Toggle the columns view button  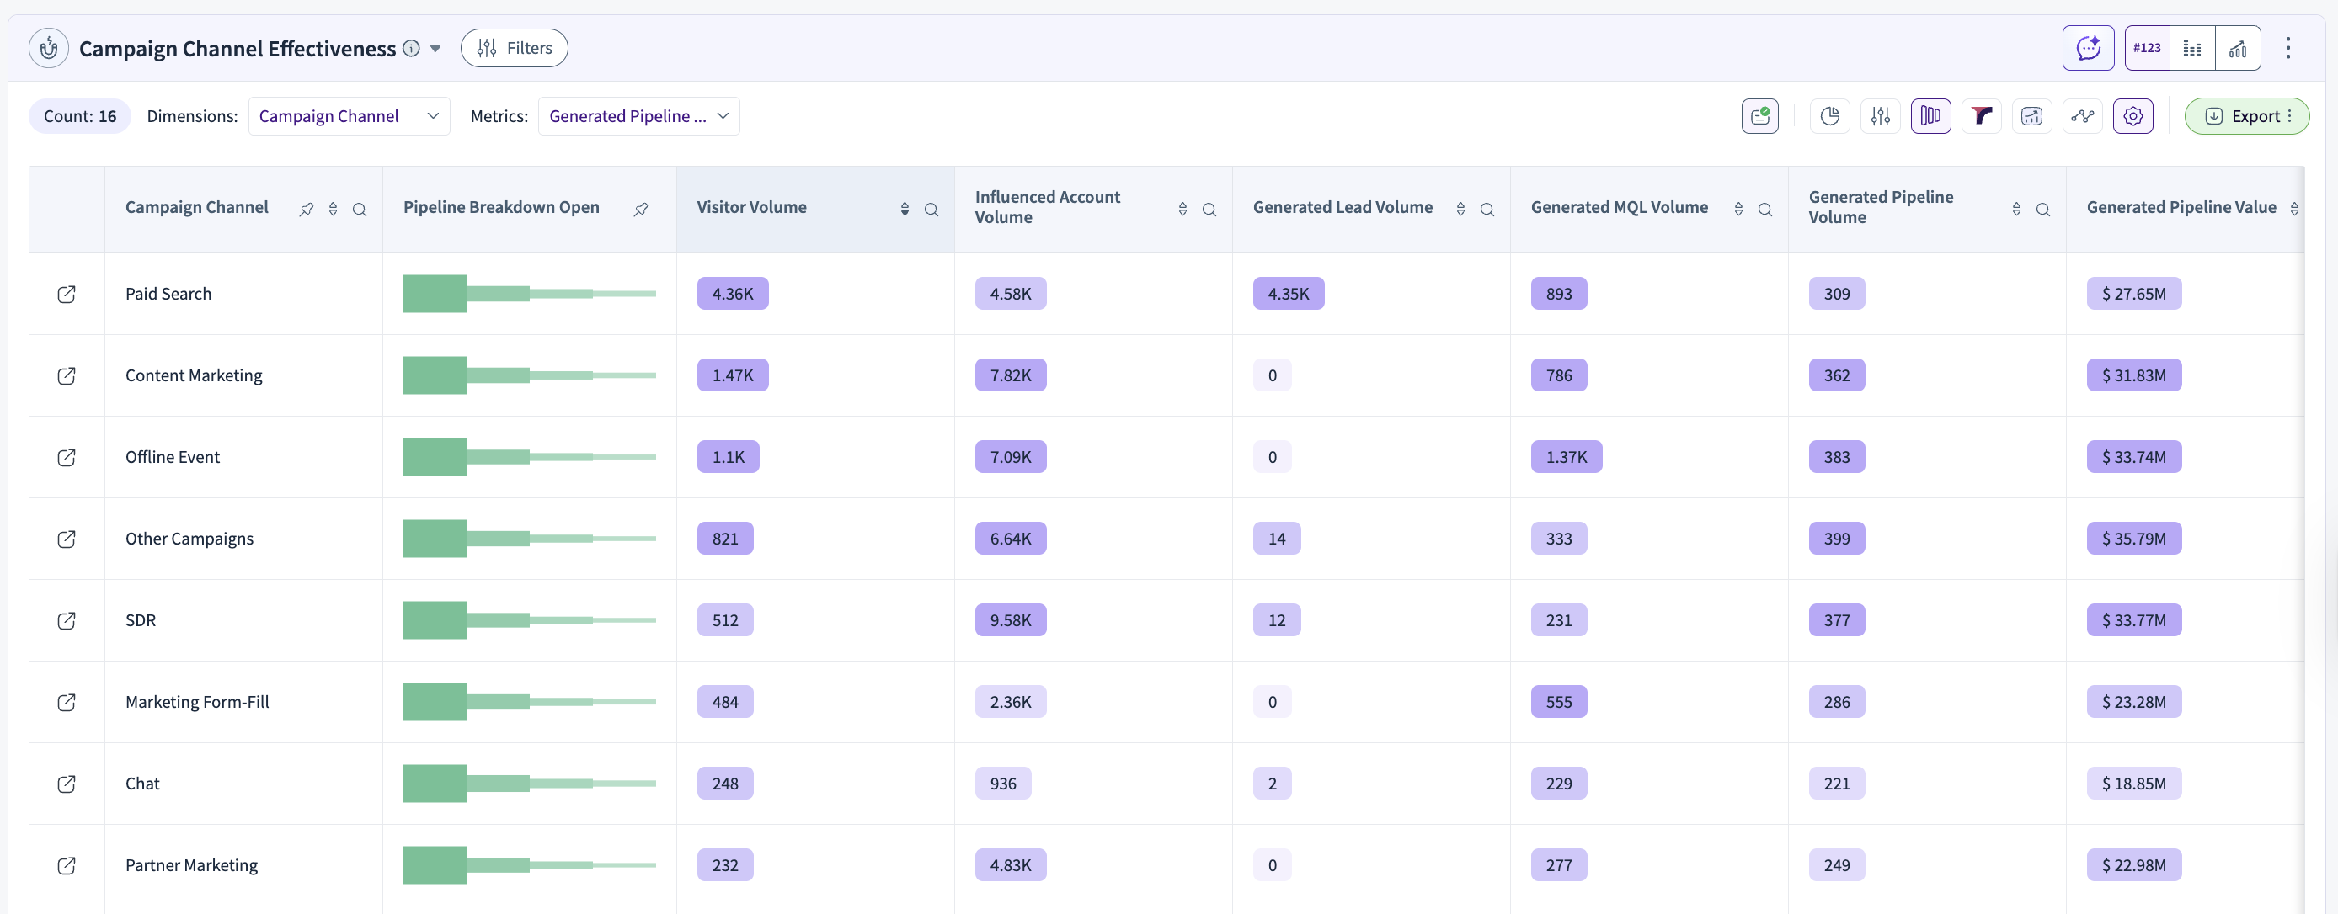(x=1930, y=116)
